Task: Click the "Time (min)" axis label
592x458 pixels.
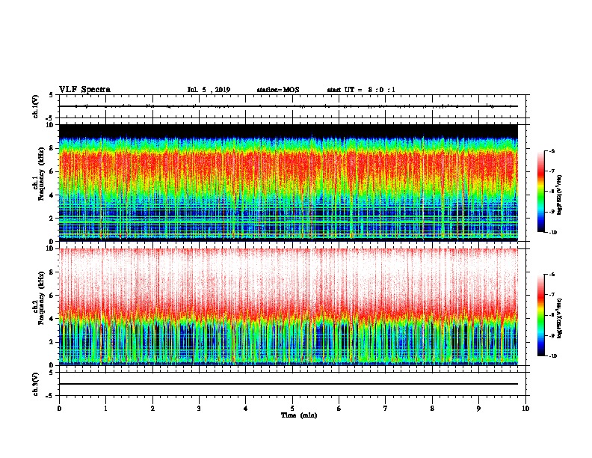Action: pos(299,415)
